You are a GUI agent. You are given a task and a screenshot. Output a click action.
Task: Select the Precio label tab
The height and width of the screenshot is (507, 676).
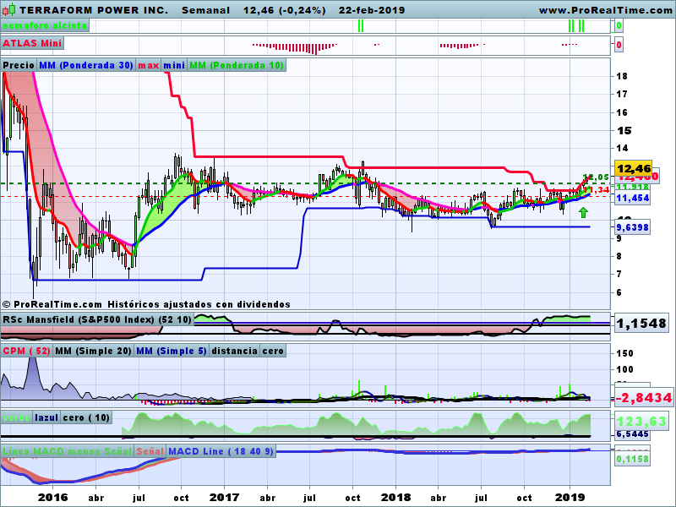click(19, 65)
